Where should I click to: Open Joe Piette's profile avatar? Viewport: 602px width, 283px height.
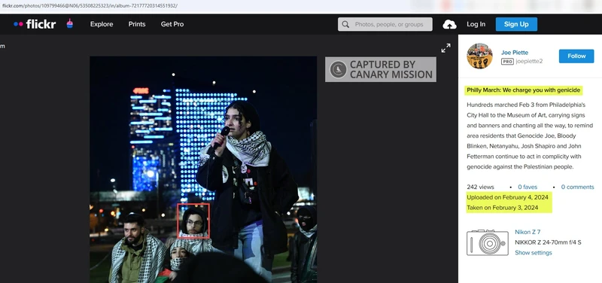(x=479, y=56)
